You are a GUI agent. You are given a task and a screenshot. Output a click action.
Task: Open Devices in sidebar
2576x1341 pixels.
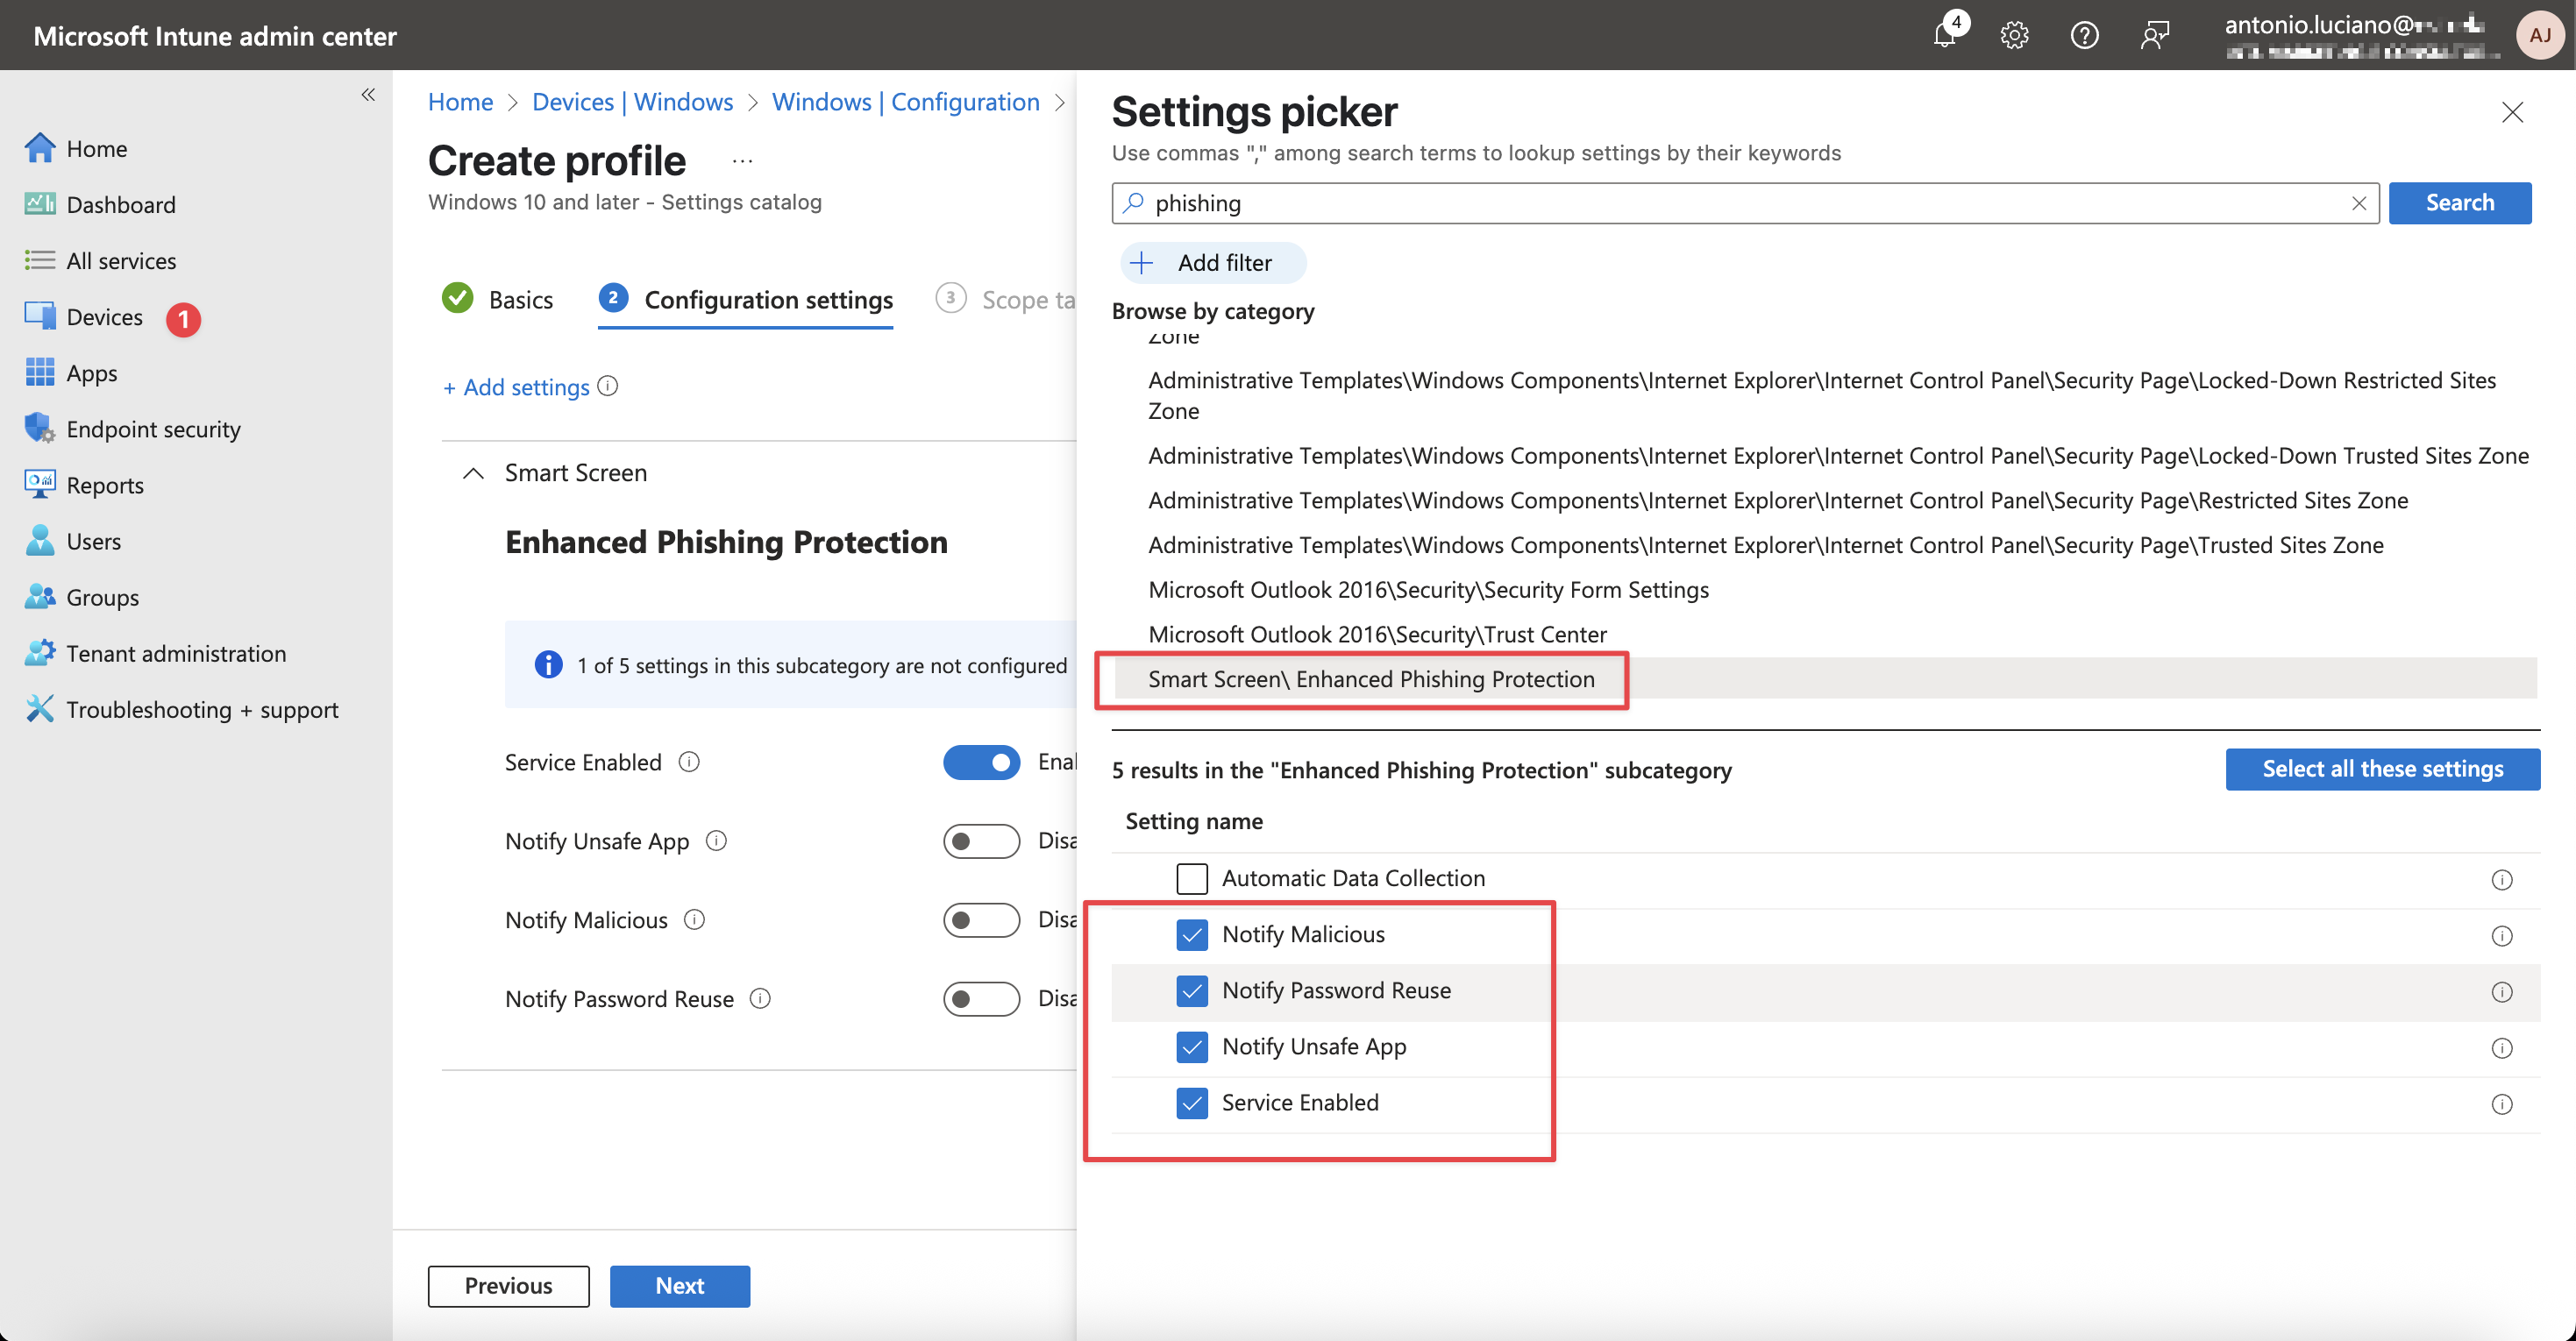(x=84, y=316)
